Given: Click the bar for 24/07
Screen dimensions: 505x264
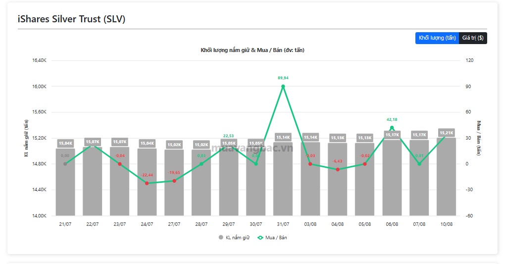Looking at the screenshot, I should (147, 182).
